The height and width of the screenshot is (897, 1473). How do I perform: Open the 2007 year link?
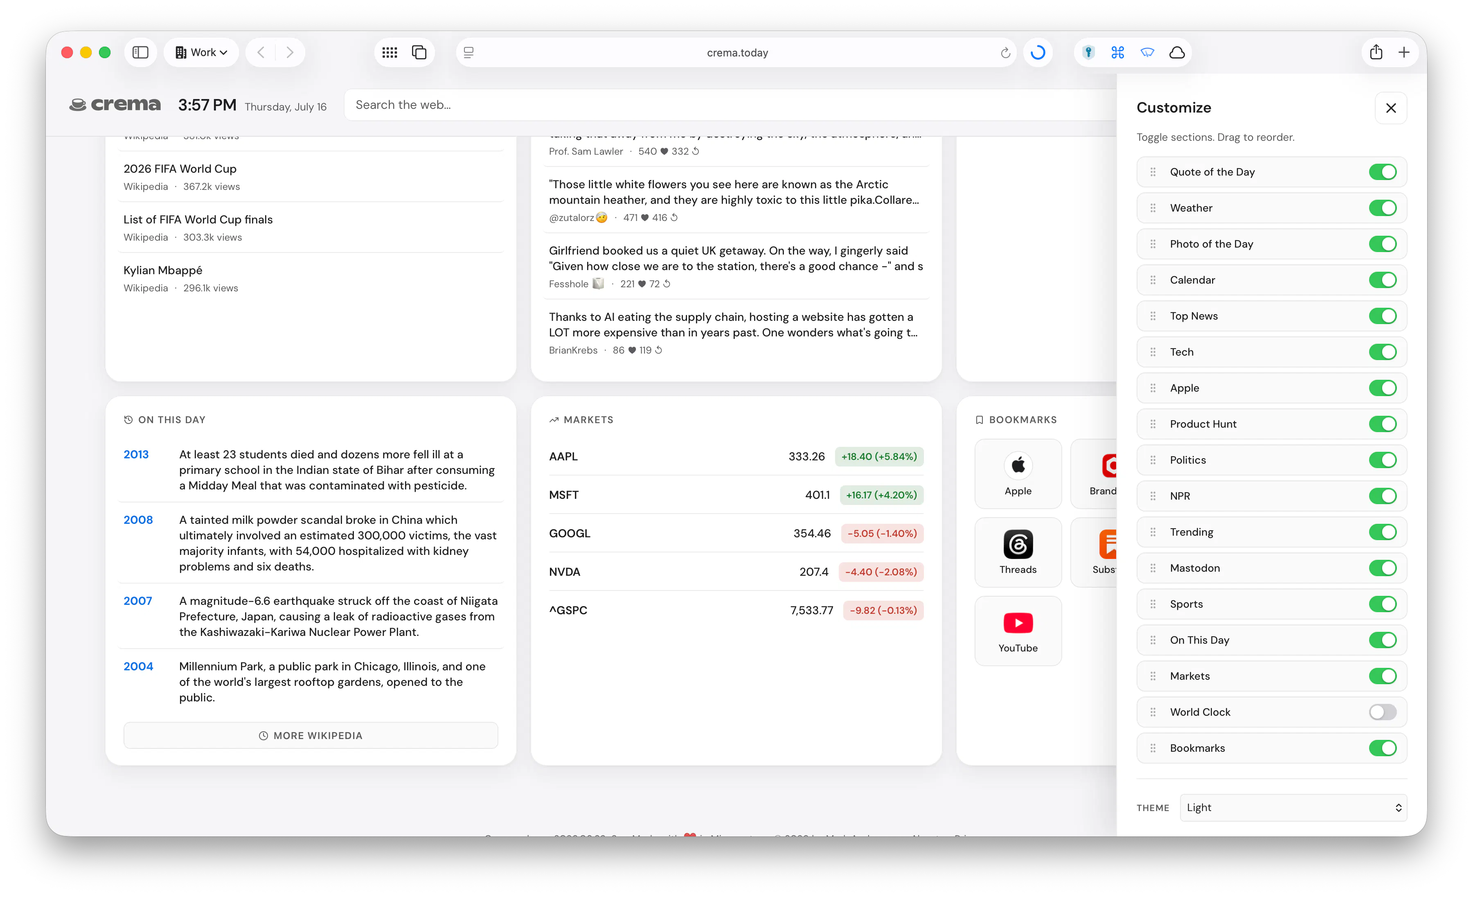(x=137, y=601)
